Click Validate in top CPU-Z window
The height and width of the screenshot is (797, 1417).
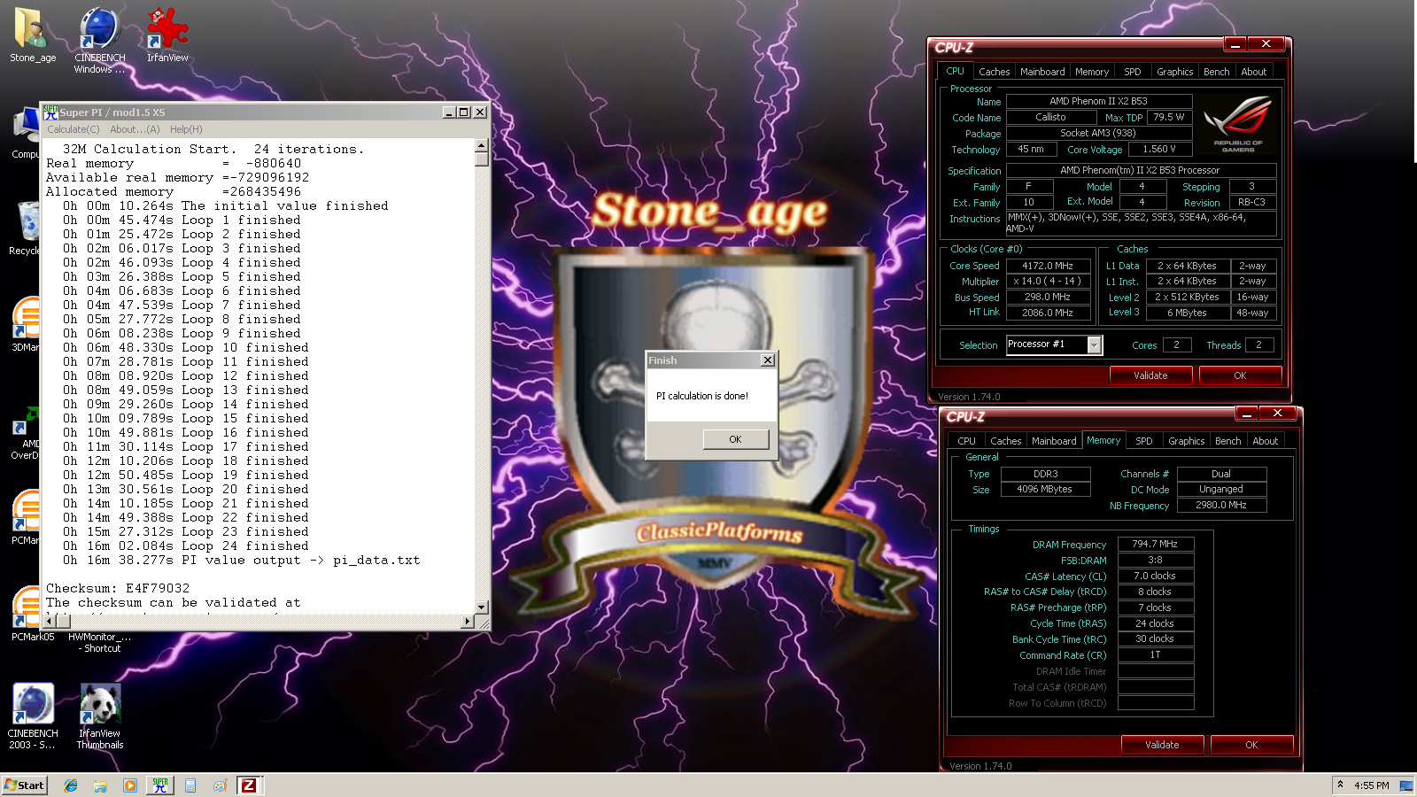1150,375
